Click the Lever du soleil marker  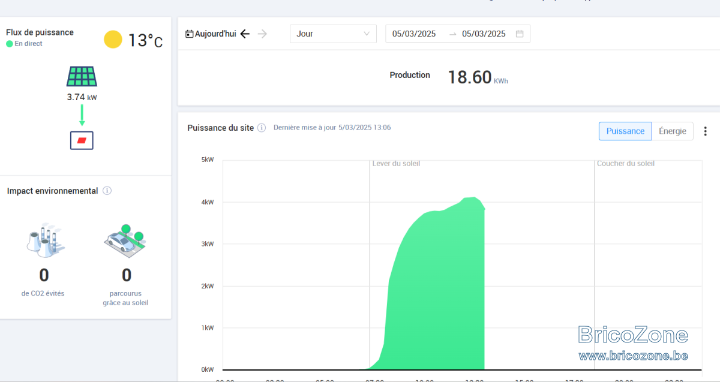[396, 163]
